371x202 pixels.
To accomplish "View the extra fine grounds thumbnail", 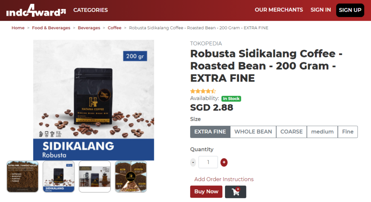I will [x=22, y=176].
